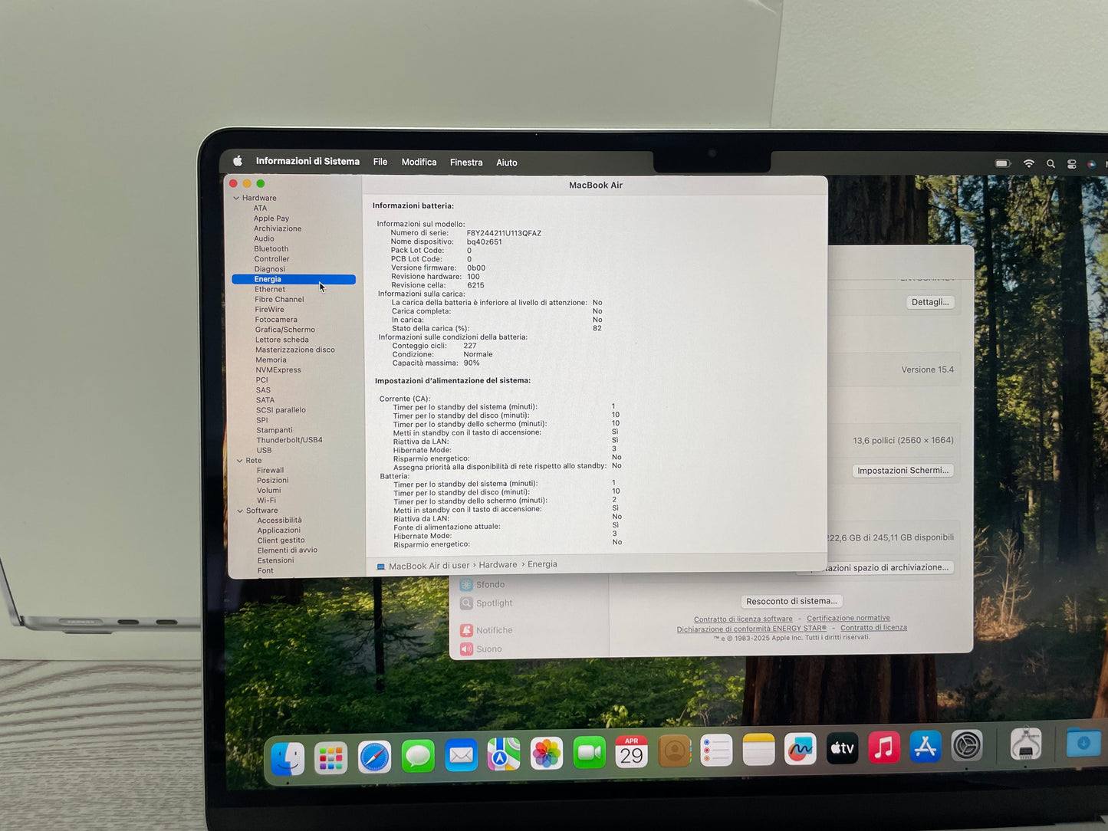This screenshot has height=831, width=1108.
Task: Click Wi-Fi icon in menu bar
Action: tap(1029, 163)
